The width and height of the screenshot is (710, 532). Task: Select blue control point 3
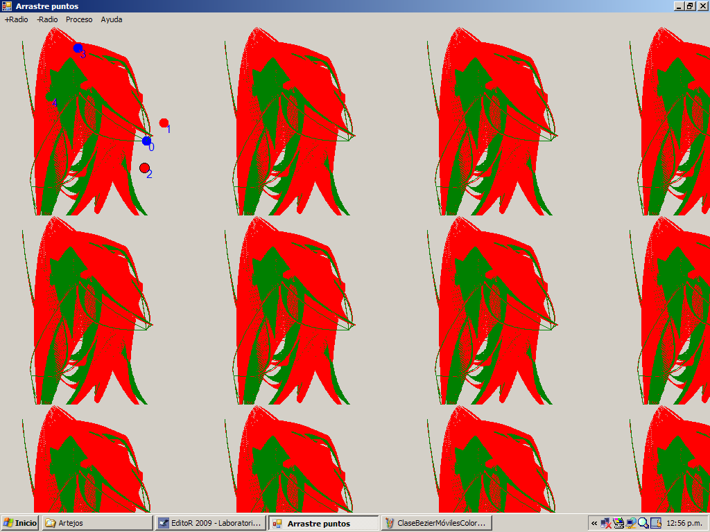78,48
